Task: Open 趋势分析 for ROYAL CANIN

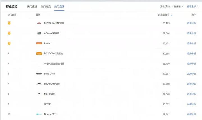Action: [x=191, y=23]
